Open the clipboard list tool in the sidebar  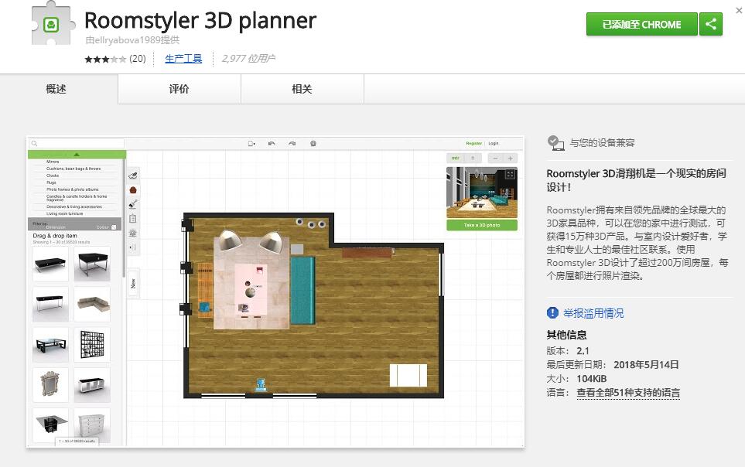pos(133,219)
